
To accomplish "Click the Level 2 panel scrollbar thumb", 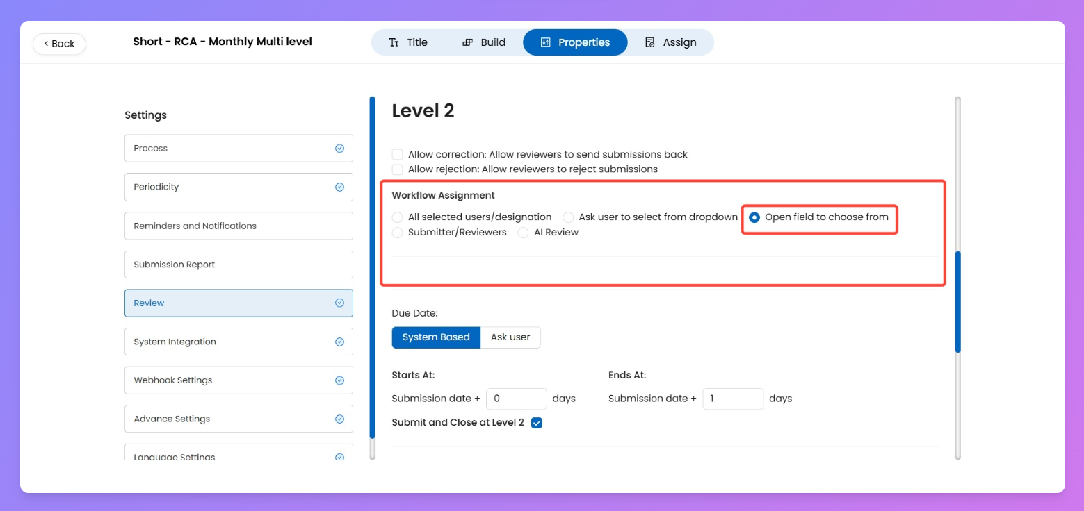I will click(957, 302).
